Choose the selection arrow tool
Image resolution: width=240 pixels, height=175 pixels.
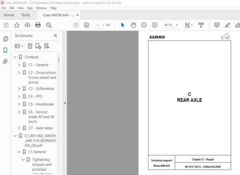(123, 25)
